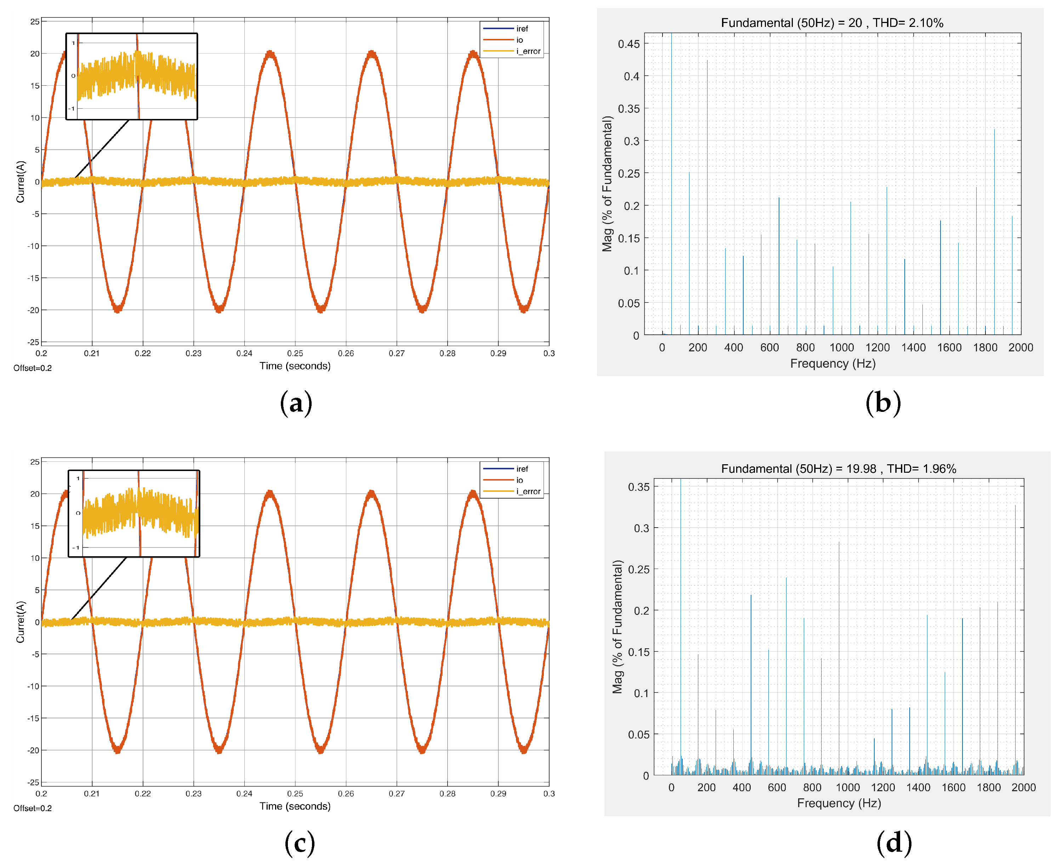
Task: Click the 'Offset=0.2' label under plot (c)
Action: [33, 808]
